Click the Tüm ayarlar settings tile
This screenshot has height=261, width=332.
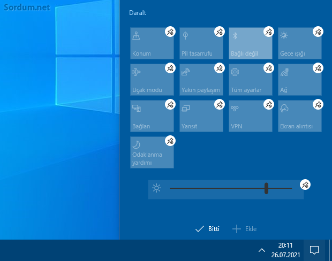[x=251, y=80]
